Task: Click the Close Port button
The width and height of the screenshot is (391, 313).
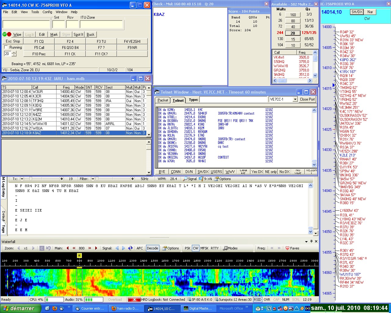Action: (x=307, y=99)
